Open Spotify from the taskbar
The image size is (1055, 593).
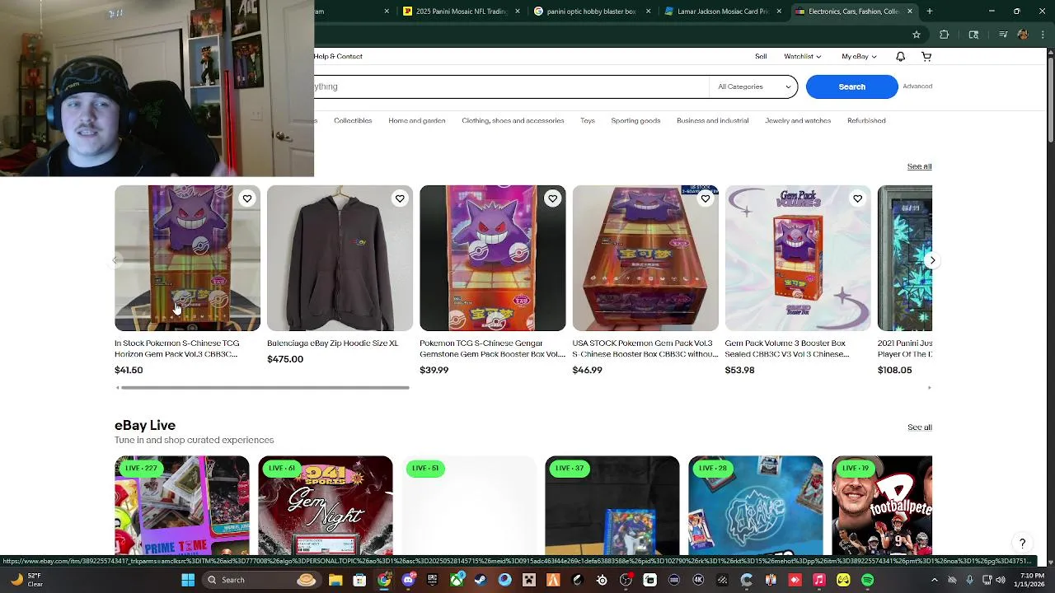(x=867, y=580)
